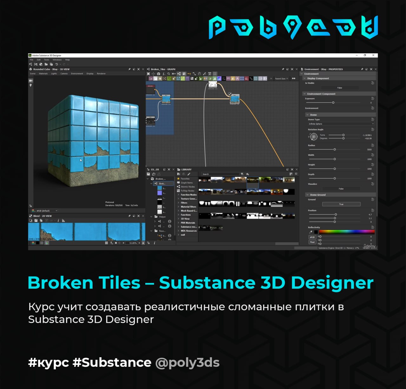Open the Windows menu
406x389 pixels.
57,60
